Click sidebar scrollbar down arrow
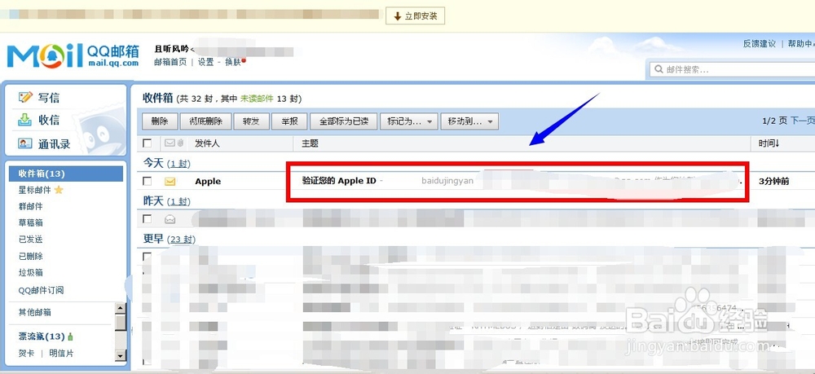This screenshot has width=815, height=374. point(120,356)
